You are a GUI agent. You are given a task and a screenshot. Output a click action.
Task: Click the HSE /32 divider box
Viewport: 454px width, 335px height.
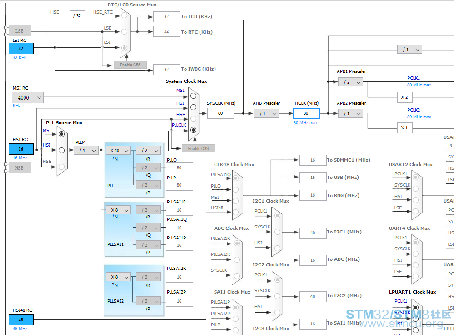click(x=77, y=16)
